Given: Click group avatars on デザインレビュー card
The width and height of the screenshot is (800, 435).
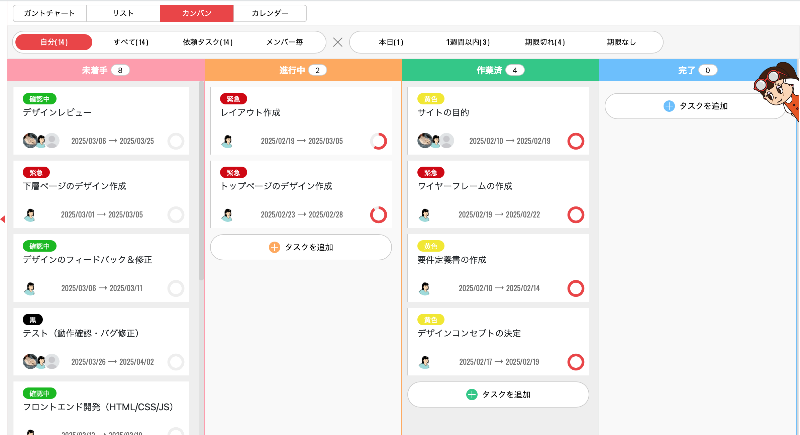Looking at the screenshot, I should pyautogui.click(x=41, y=141).
